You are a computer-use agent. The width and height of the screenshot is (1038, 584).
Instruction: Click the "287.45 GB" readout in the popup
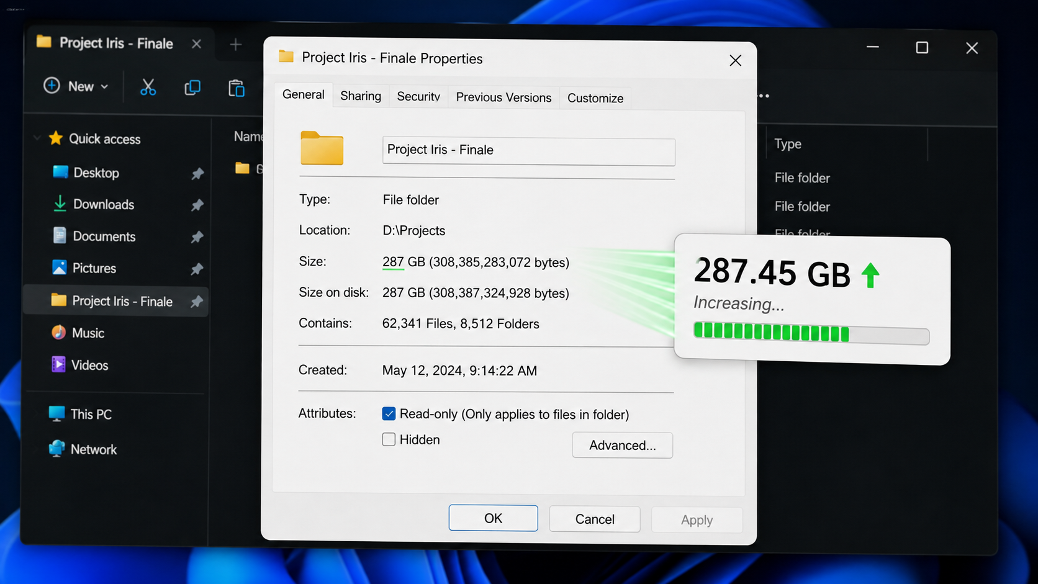(x=772, y=272)
